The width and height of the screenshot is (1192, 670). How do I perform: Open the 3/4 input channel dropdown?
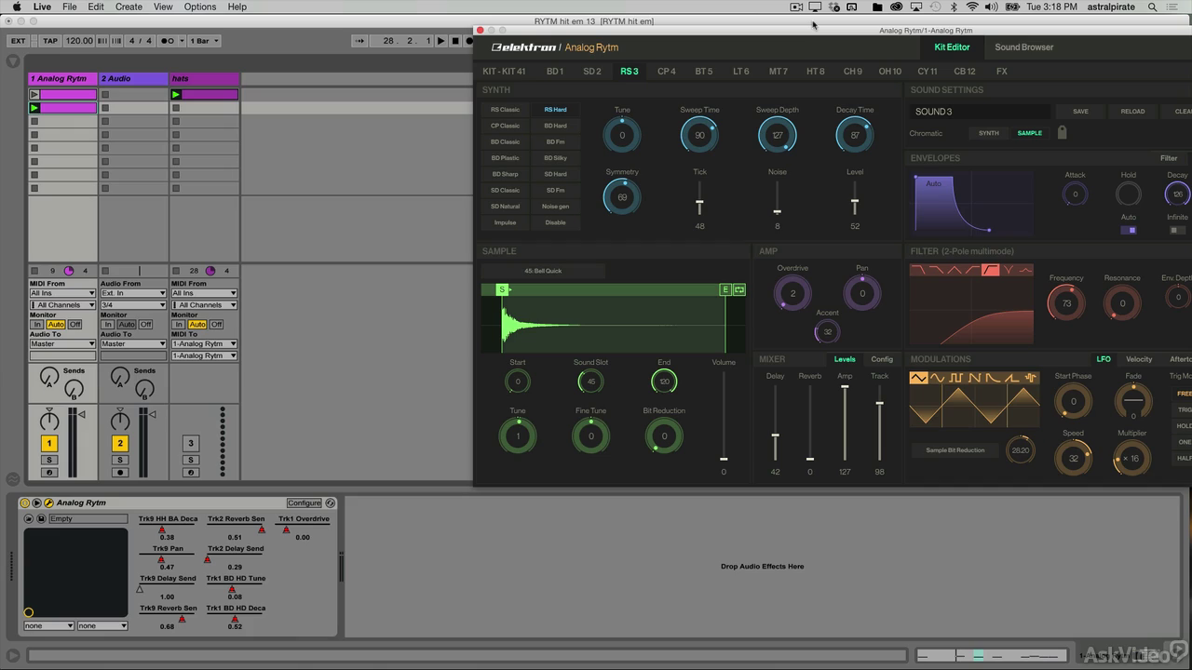133,305
